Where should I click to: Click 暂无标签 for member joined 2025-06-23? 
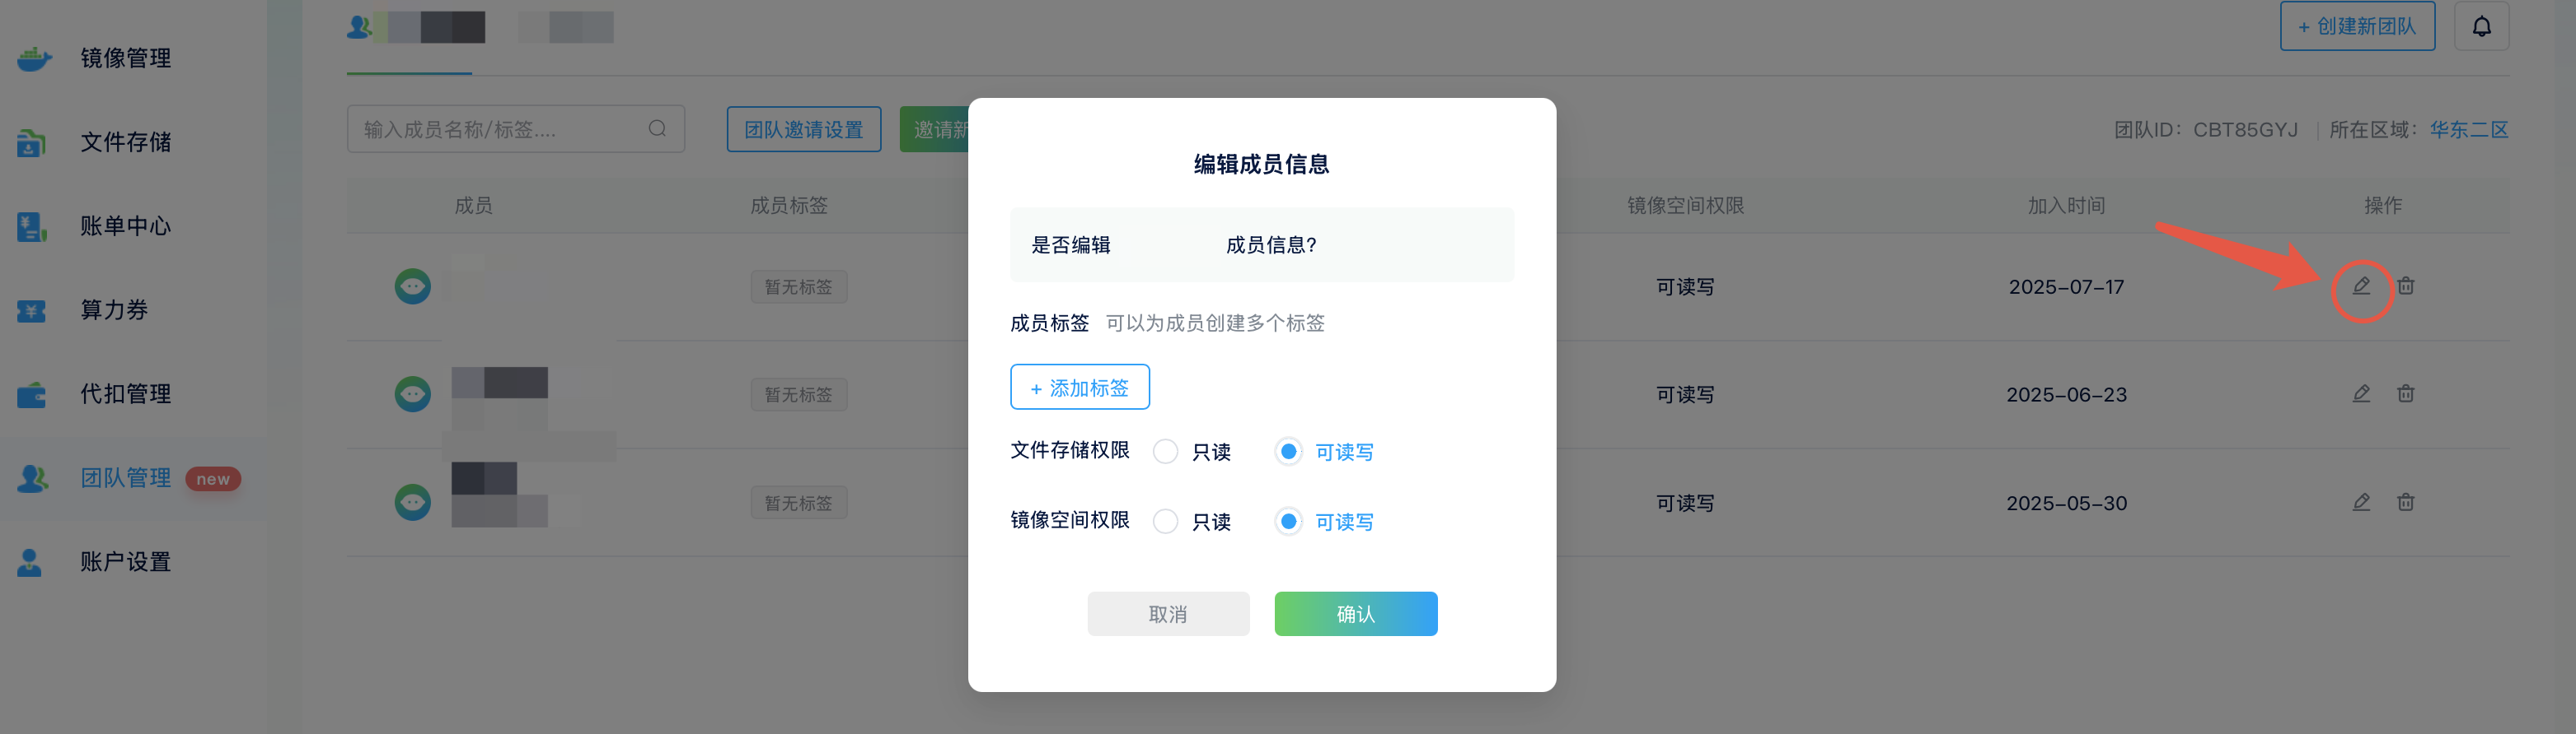coord(799,394)
